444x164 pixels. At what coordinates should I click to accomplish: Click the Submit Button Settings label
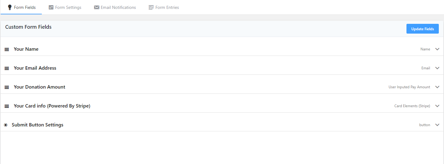38,125
